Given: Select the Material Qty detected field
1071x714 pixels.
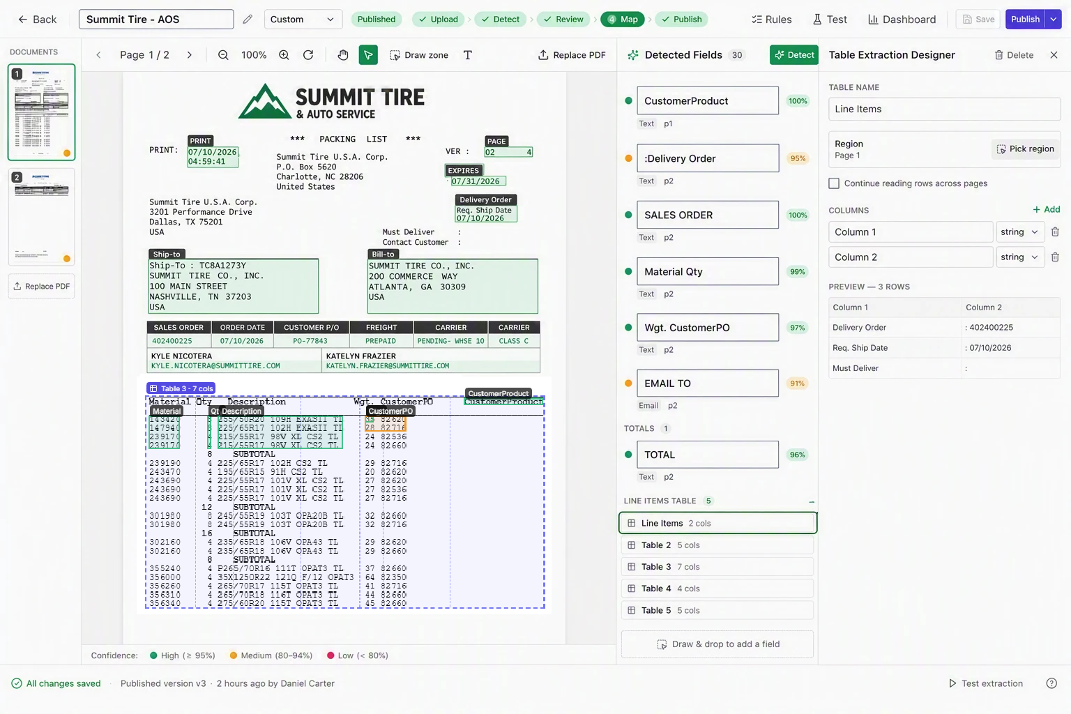Looking at the screenshot, I should 708,271.
